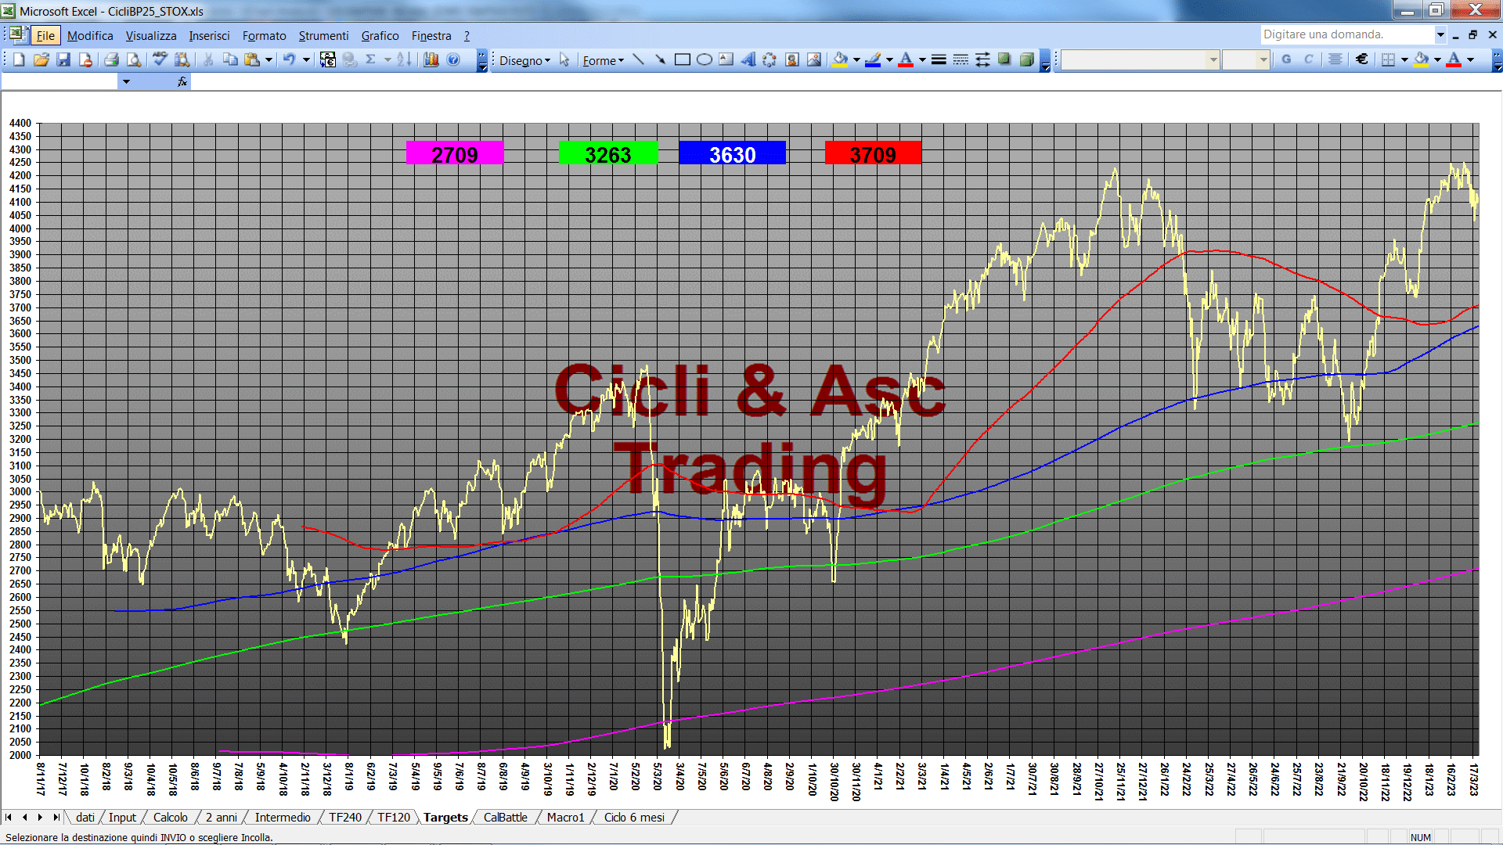The image size is (1503, 845).
Task: Click the help question input field
Action: pos(1347,34)
